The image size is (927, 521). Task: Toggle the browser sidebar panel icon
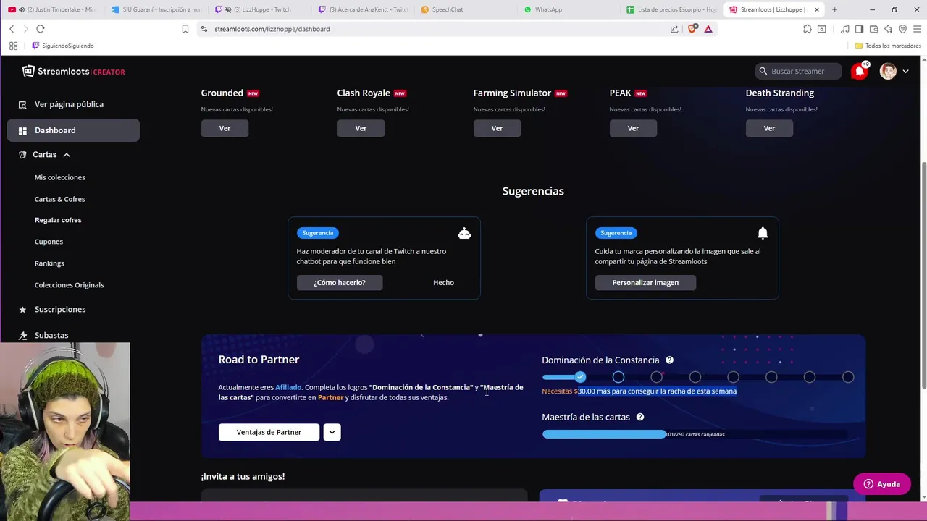pyautogui.click(x=859, y=29)
